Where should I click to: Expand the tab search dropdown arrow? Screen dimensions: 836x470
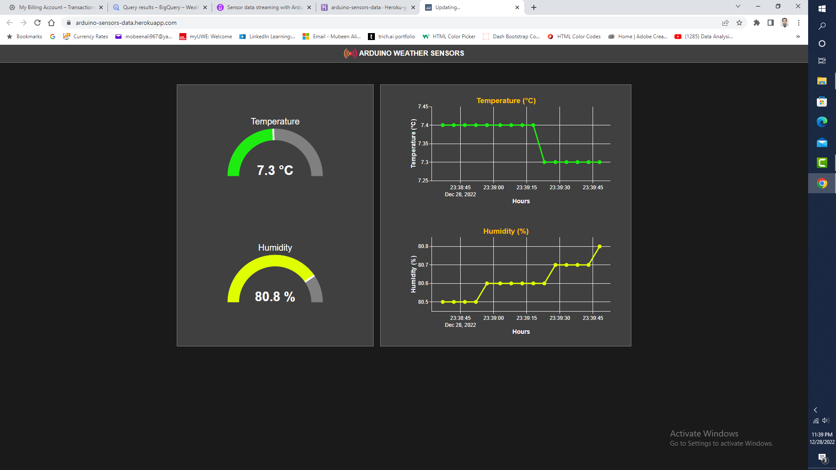738,7
